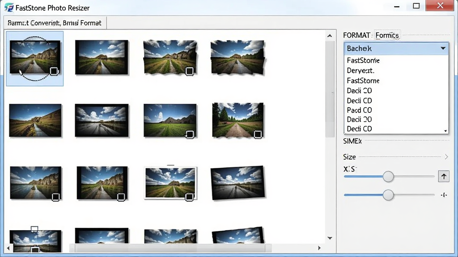Click the thumbnail grid scroll down arrow
This screenshot has height=257, width=458.
[x=330, y=238]
